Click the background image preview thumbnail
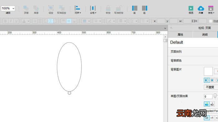This screenshot has height=122, width=218. pos(208,71)
